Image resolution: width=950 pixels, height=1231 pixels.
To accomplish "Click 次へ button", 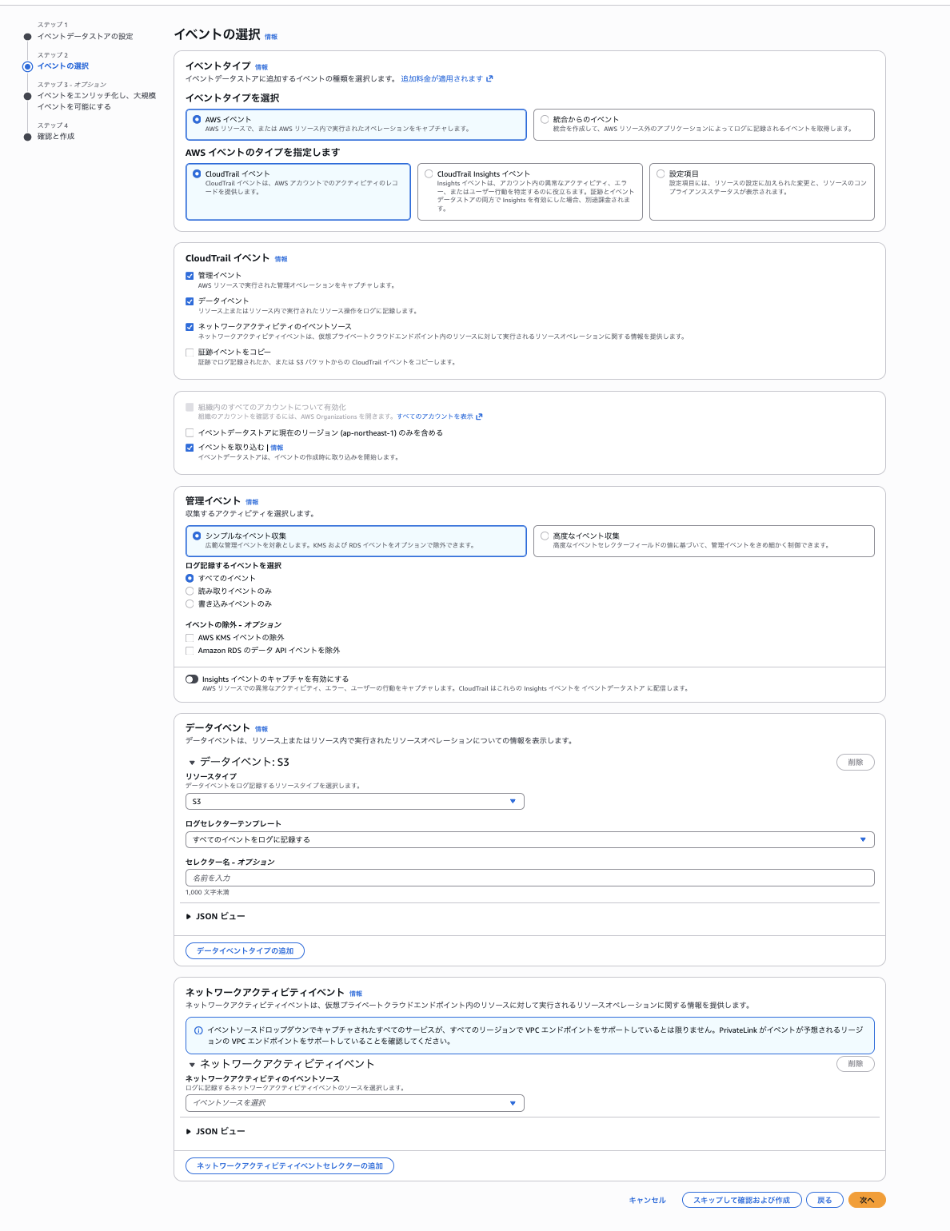I will pyautogui.click(x=867, y=1201).
